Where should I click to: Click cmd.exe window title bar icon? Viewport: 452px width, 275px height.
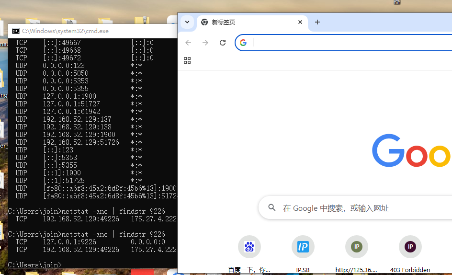[x=16, y=31]
